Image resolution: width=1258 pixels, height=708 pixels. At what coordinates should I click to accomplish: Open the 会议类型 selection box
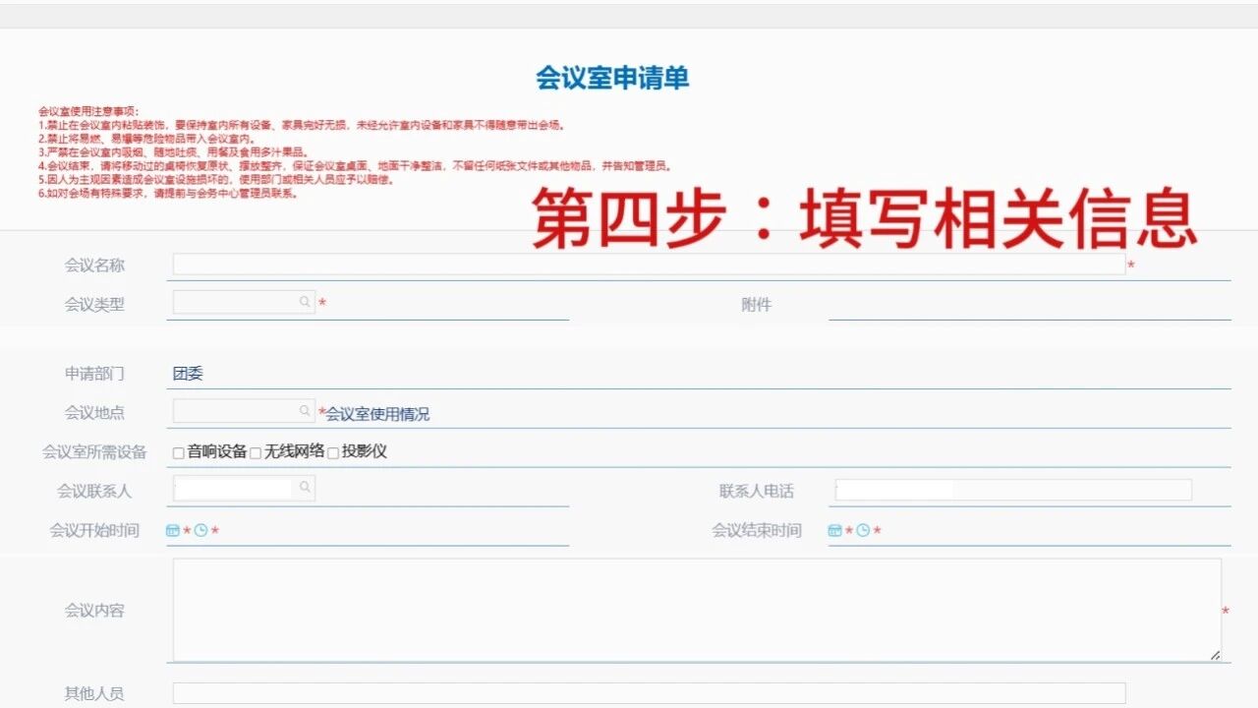[236, 302]
